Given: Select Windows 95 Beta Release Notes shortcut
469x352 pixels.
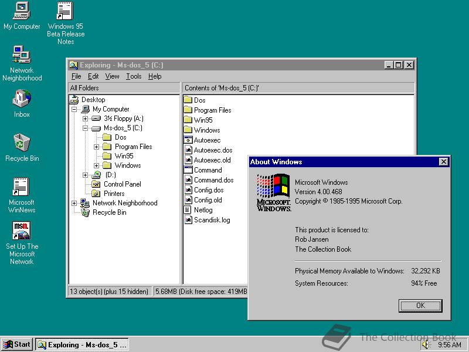Looking at the screenshot, I should 66,23.
